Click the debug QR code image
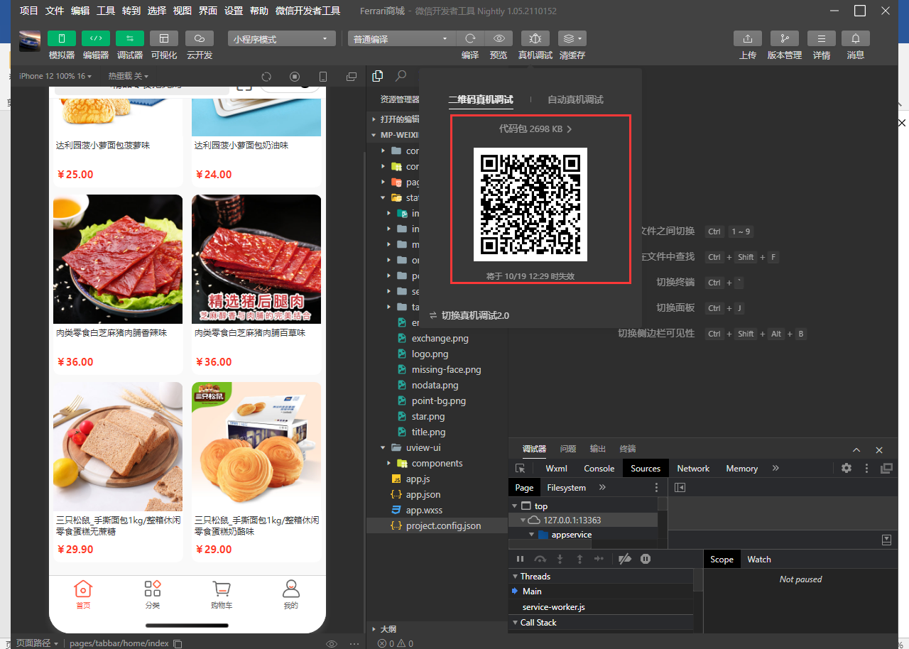This screenshot has width=909, height=649. [530, 204]
